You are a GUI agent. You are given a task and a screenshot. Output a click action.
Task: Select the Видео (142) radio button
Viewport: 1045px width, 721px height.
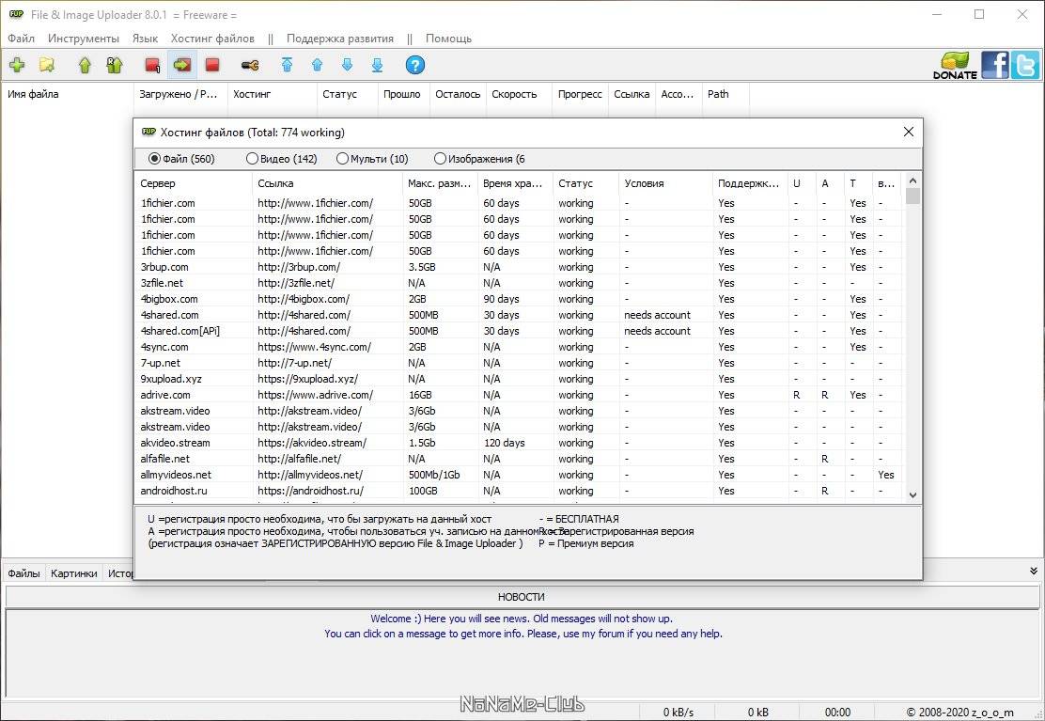281,159
